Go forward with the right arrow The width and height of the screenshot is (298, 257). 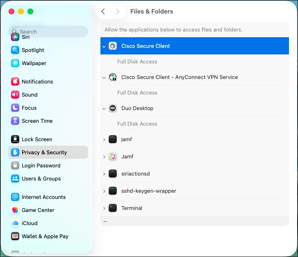tap(118, 11)
